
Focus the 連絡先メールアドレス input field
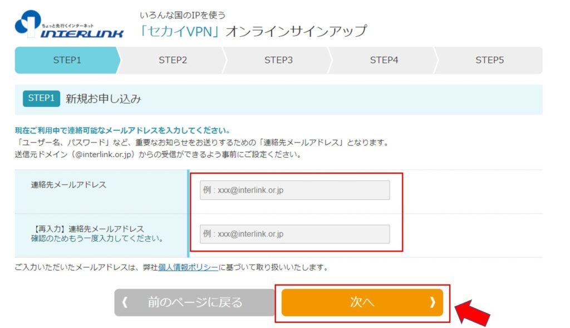(294, 190)
